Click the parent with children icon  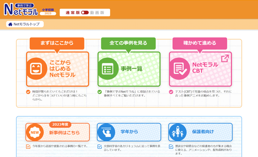(x=178, y=132)
